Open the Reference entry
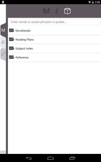The image size is (101, 162). [55, 57]
